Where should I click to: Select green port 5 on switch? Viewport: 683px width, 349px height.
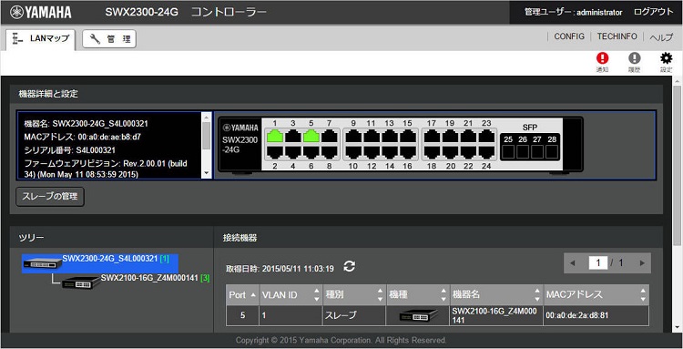click(x=311, y=137)
